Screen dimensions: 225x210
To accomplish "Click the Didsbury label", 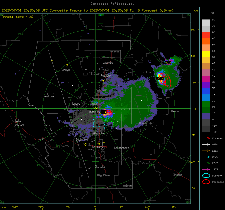I will tap(94, 112).
